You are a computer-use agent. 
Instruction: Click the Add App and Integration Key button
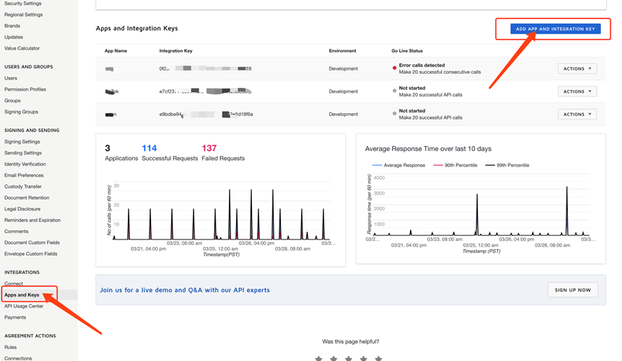[x=555, y=29]
